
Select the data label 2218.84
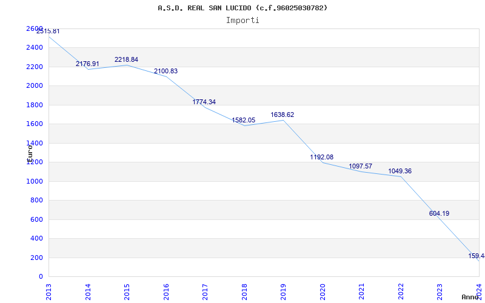pos(126,59)
